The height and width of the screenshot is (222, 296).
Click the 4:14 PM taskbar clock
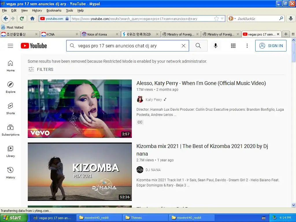[285, 218]
